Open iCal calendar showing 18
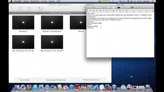Viewport: 164px width, 92px height. pyautogui.click(x=66, y=87)
